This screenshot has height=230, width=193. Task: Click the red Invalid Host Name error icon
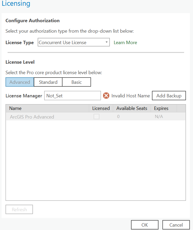[106, 96]
